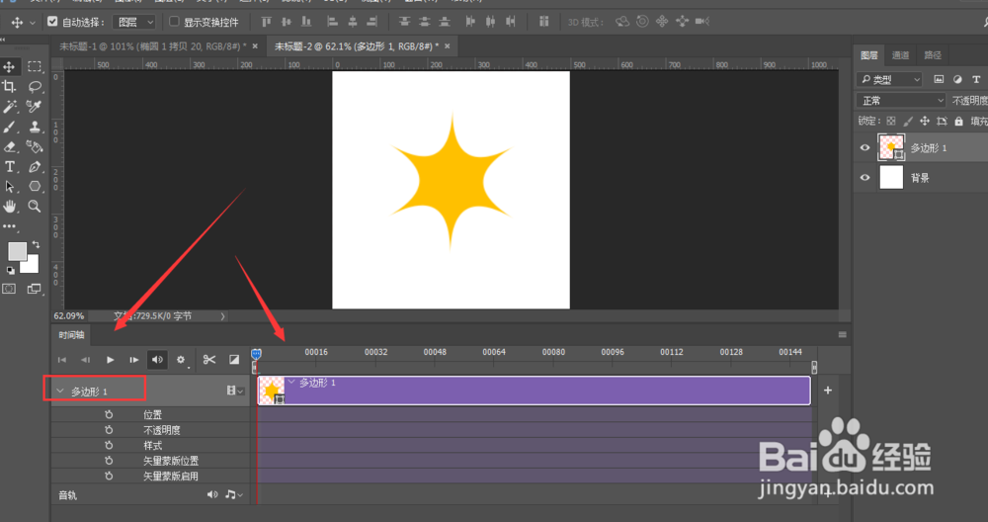
Task: Select the Pen tool
Action: [x=35, y=167]
